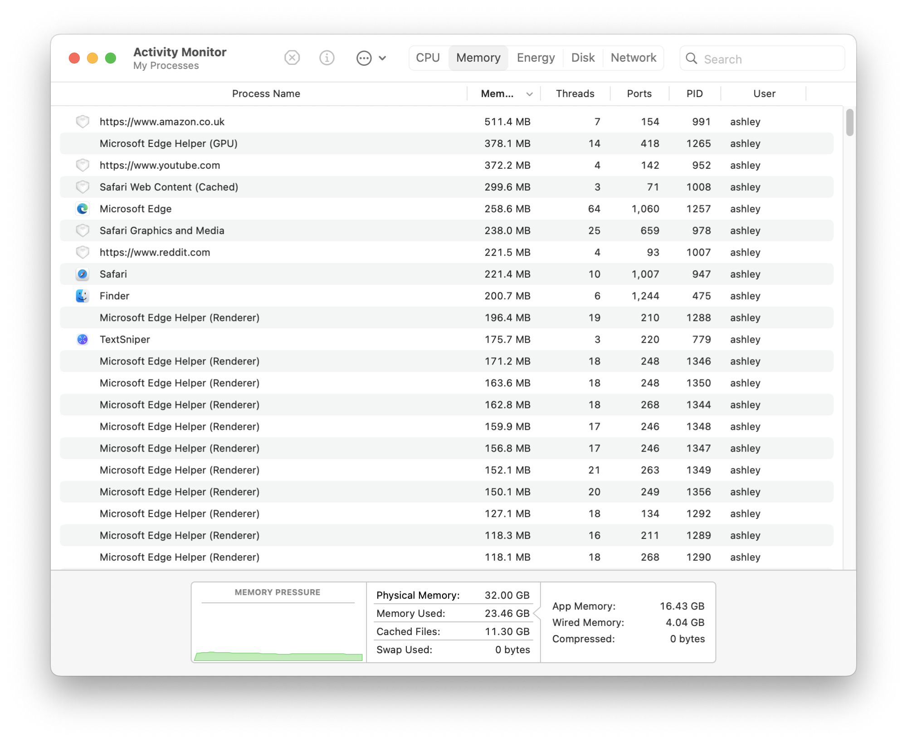Click the stop process (X) toolbar icon
This screenshot has width=907, height=743.
click(292, 58)
